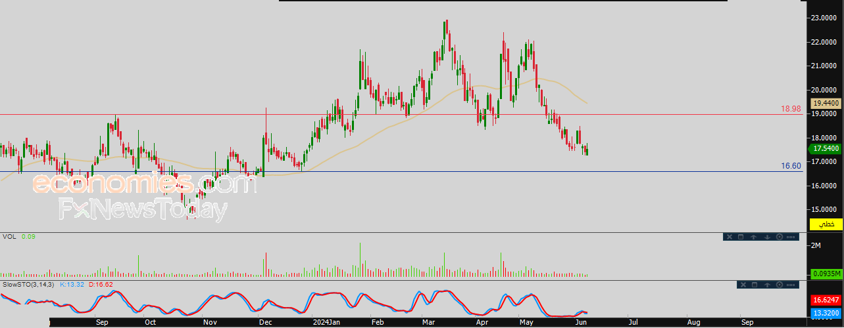Close the SlowSTO indicator panel
844x328 pixels.
tap(743, 285)
